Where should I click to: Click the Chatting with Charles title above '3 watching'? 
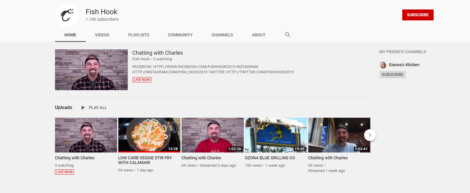[x=75, y=158]
